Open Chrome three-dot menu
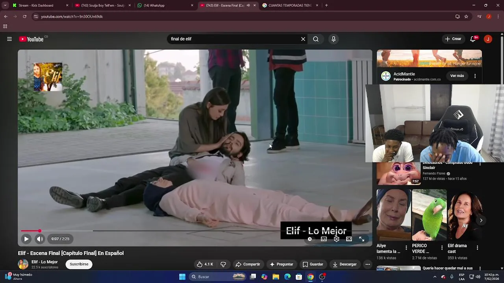Screen dimensions: 504x283 pos(498,17)
